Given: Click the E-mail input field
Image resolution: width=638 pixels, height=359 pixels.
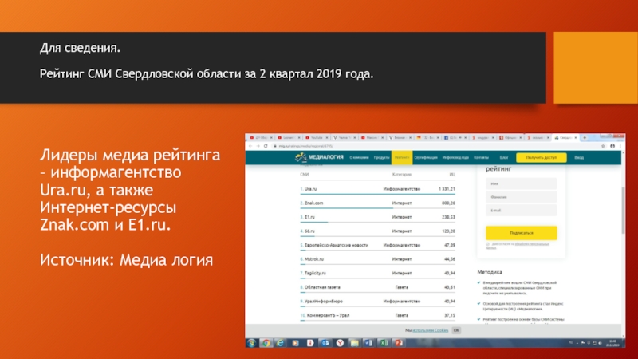Looking at the screenshot, I should pos(521,211).
